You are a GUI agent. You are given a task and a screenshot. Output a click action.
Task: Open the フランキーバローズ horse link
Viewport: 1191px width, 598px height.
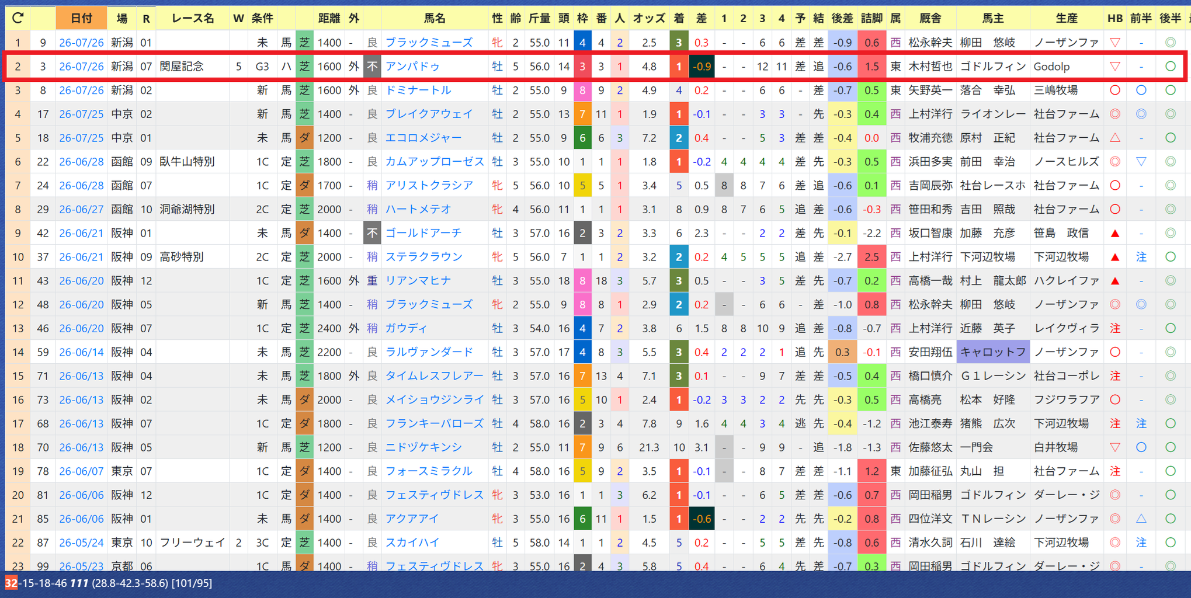coord(435,423)
